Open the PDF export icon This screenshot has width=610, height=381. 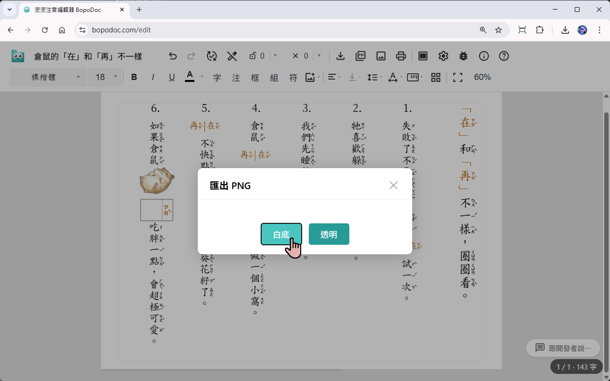click(360, 56)
